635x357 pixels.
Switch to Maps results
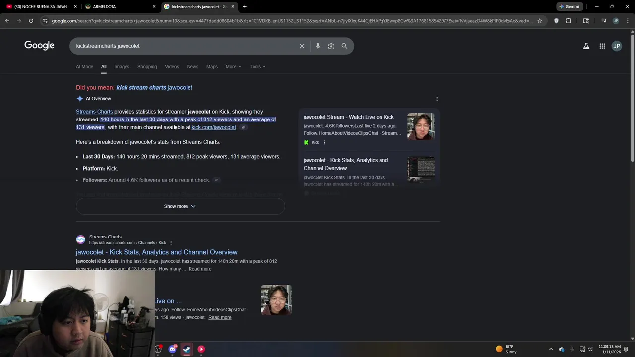tap(212, 67)
